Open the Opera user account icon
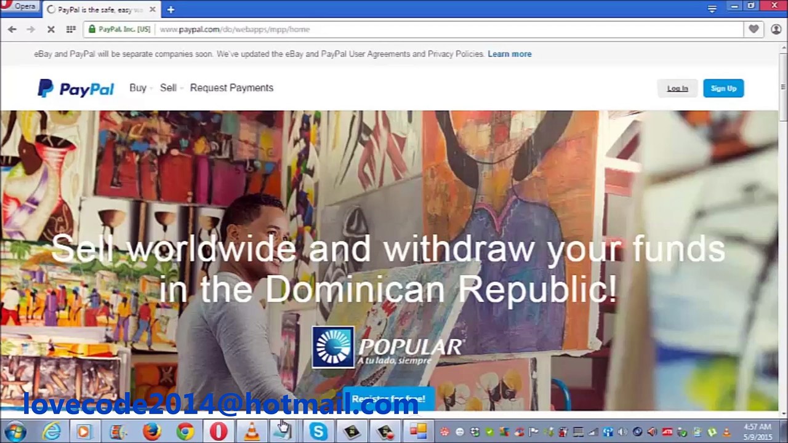Image resolution: width=788 pixels, height=443 pixels. (776, 29)
